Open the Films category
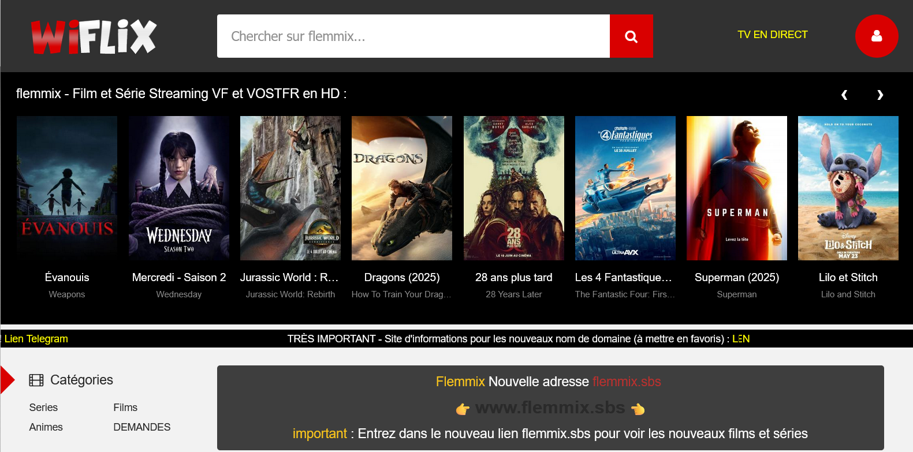 point(125,408)
